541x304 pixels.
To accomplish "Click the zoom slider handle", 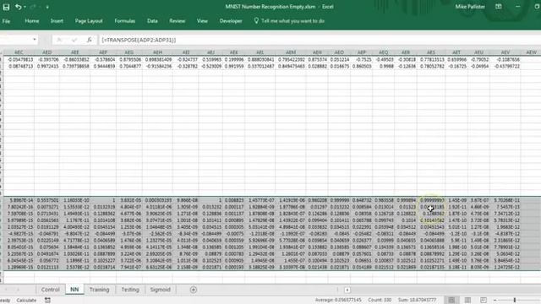I will 515,301.
